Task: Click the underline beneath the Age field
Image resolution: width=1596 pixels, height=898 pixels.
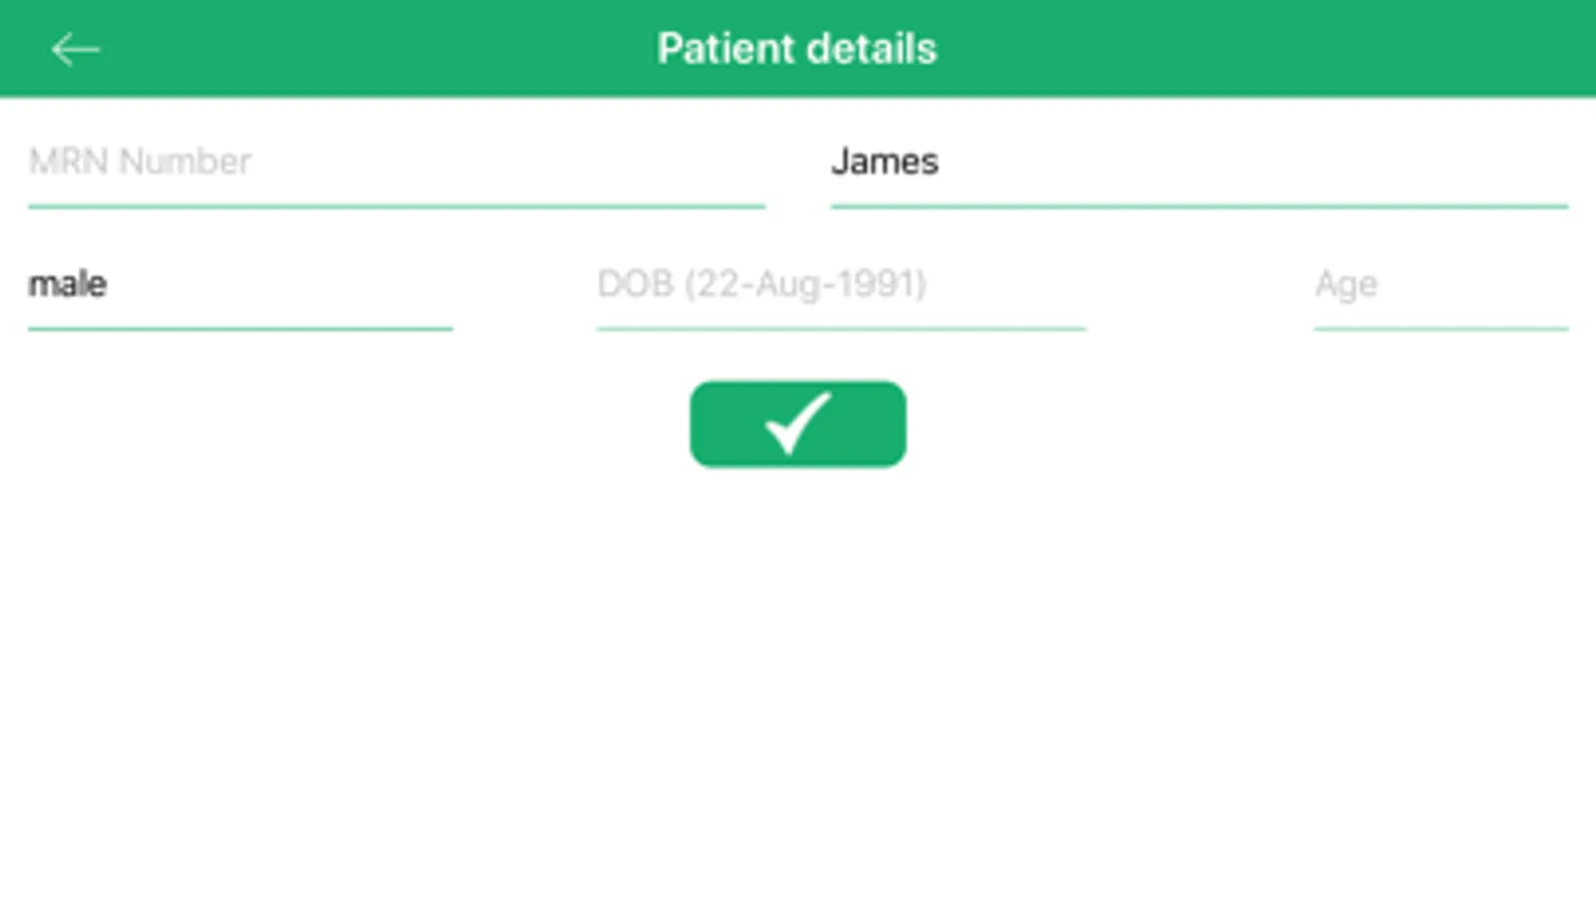Action: (x=1440, y=328)
